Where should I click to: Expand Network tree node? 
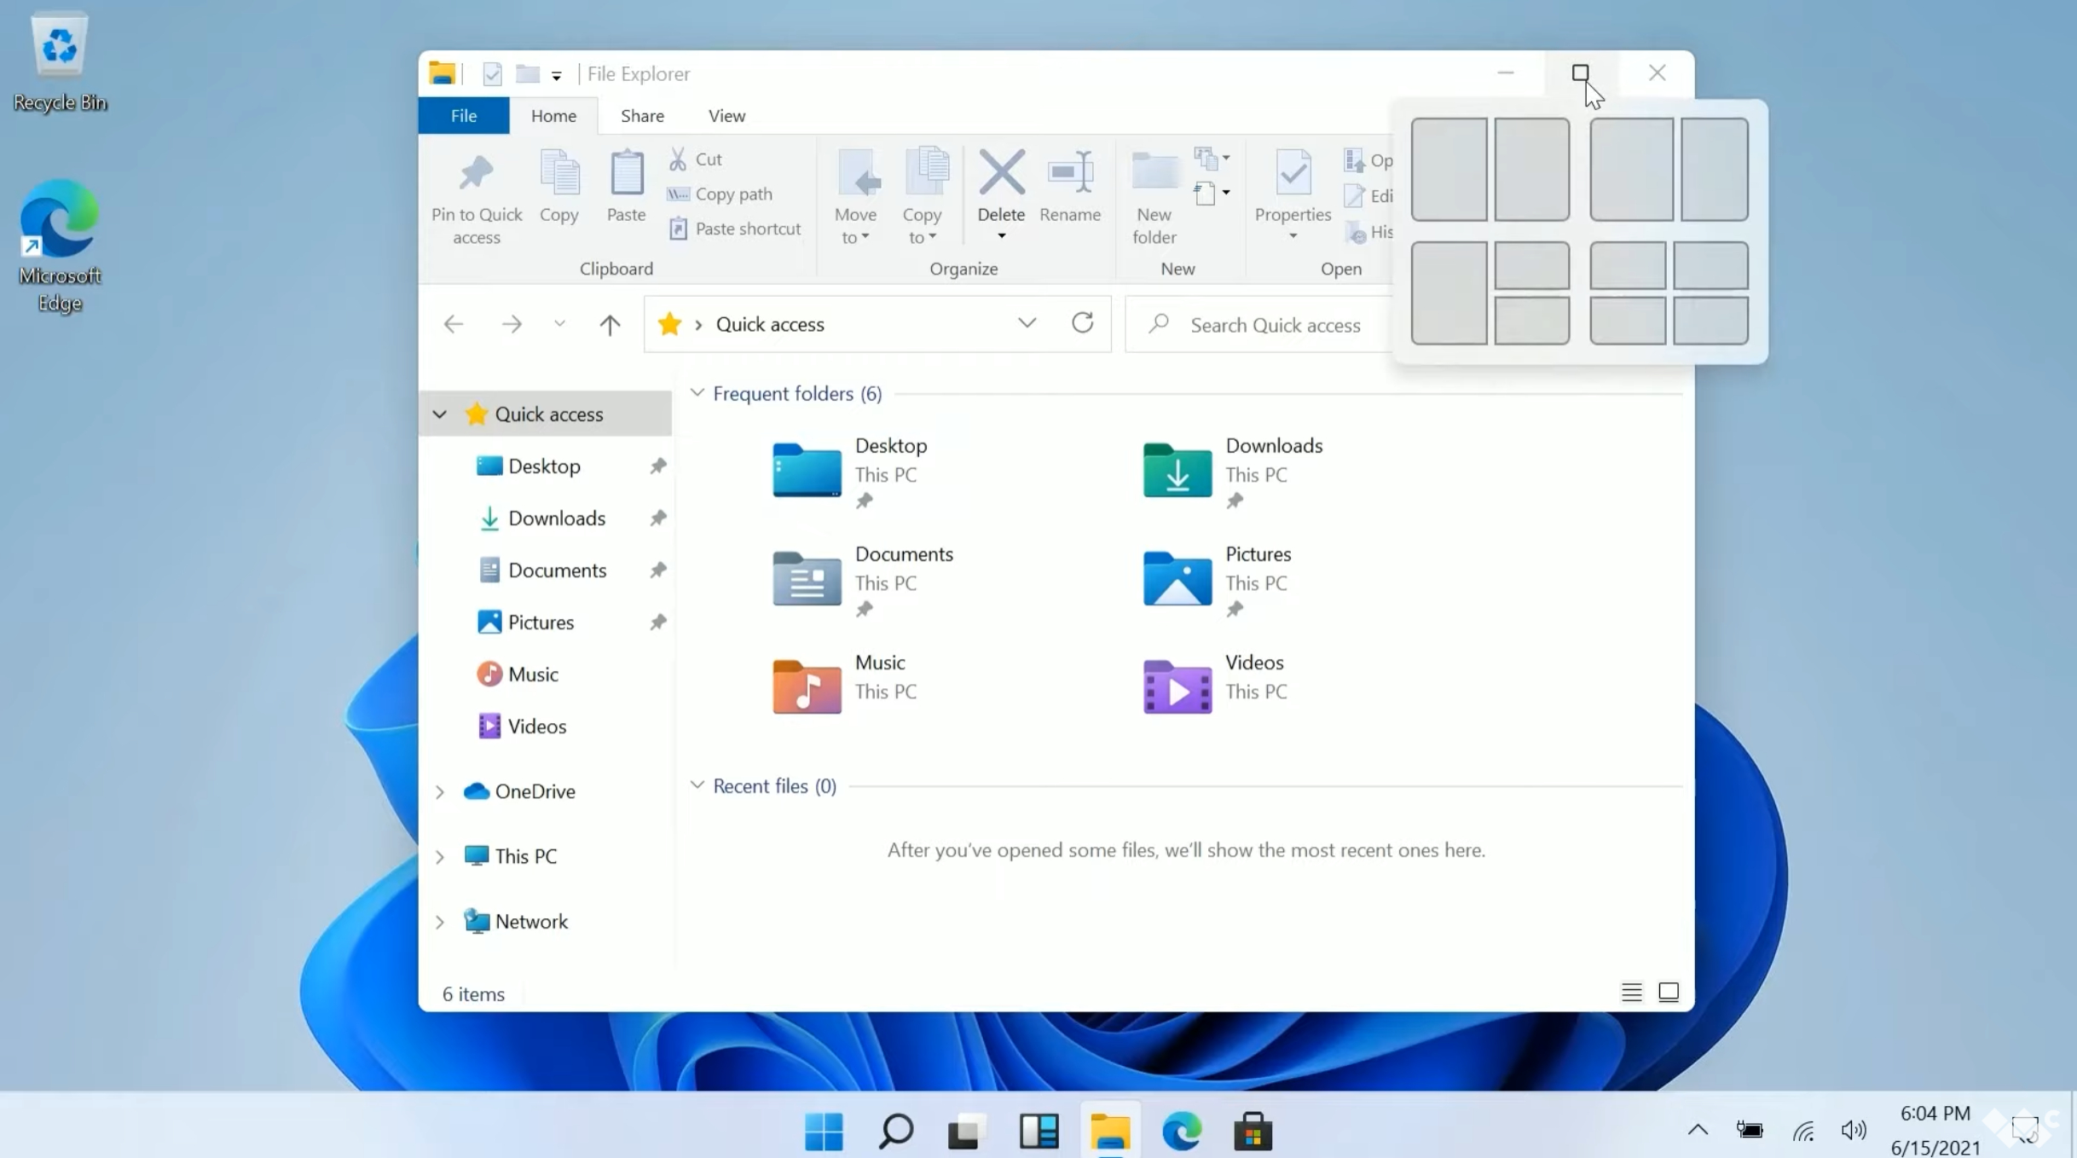click(x=439, y=923)
